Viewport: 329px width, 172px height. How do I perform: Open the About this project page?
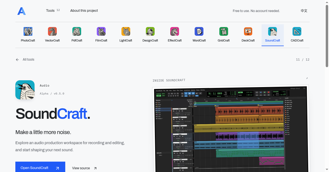click(84, 11)
